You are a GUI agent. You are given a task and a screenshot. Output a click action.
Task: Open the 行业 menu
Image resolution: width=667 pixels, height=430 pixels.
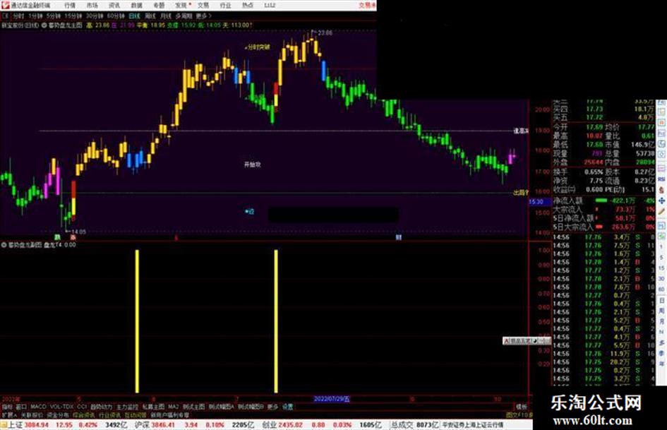(x=225, y=6)
